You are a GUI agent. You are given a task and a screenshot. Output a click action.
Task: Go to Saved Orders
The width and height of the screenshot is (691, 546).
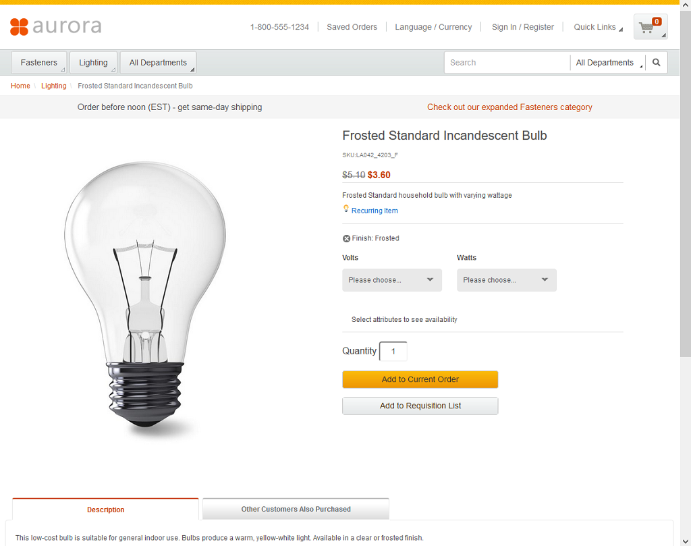point(352,27)
